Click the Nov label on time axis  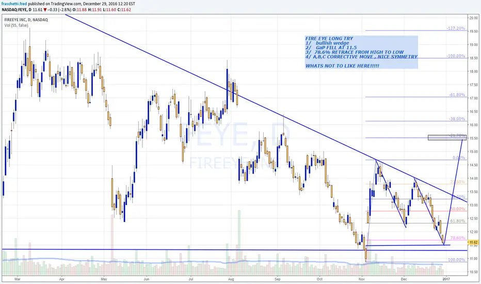(362, 279)
